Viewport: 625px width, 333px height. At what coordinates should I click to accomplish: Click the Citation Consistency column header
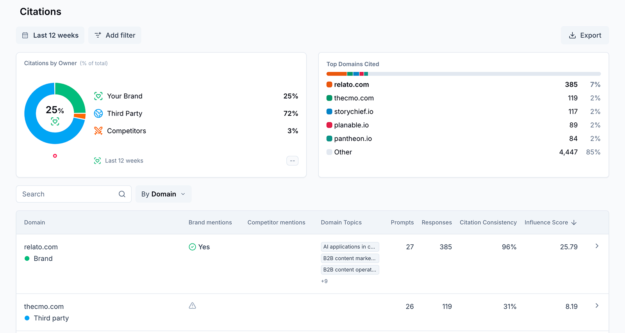pyautogui.click(x=488, y=222)
